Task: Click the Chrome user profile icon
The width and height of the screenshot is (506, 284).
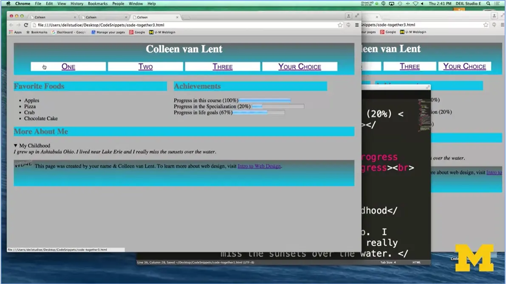Action: click(x=348, y=16)
